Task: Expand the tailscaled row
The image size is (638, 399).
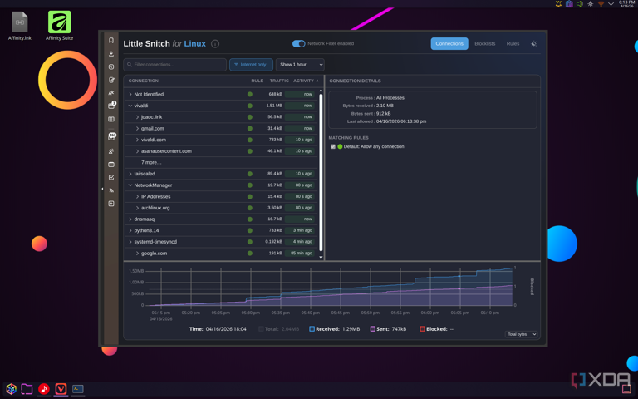Action: [130, 174]
